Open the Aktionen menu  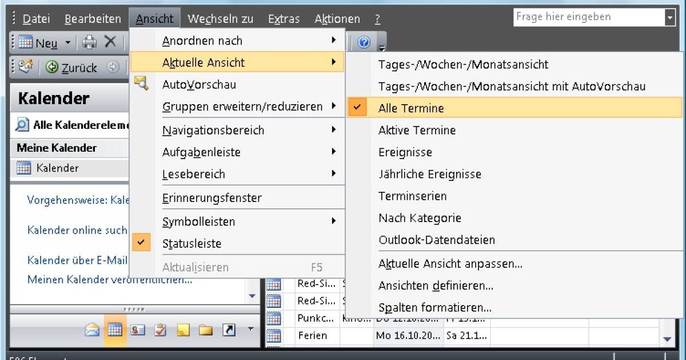337,19
